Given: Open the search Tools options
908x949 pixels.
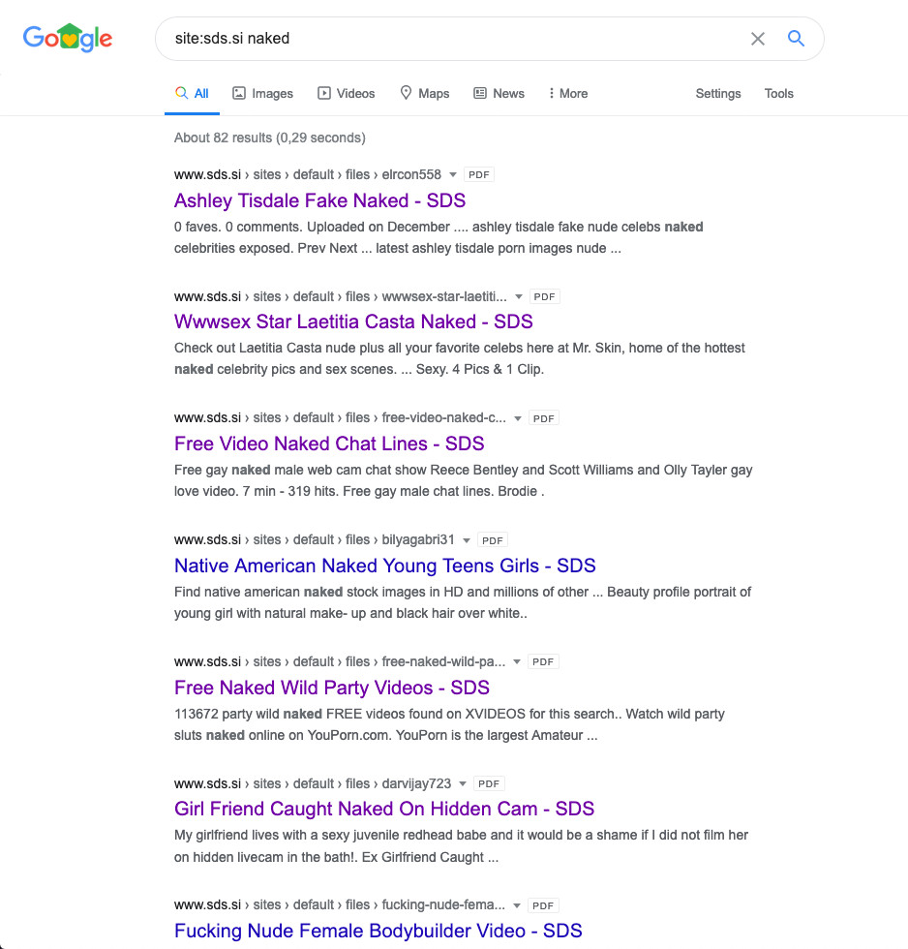Looking at the screenshot, I should pyautogui.click(x=778, y=93).
